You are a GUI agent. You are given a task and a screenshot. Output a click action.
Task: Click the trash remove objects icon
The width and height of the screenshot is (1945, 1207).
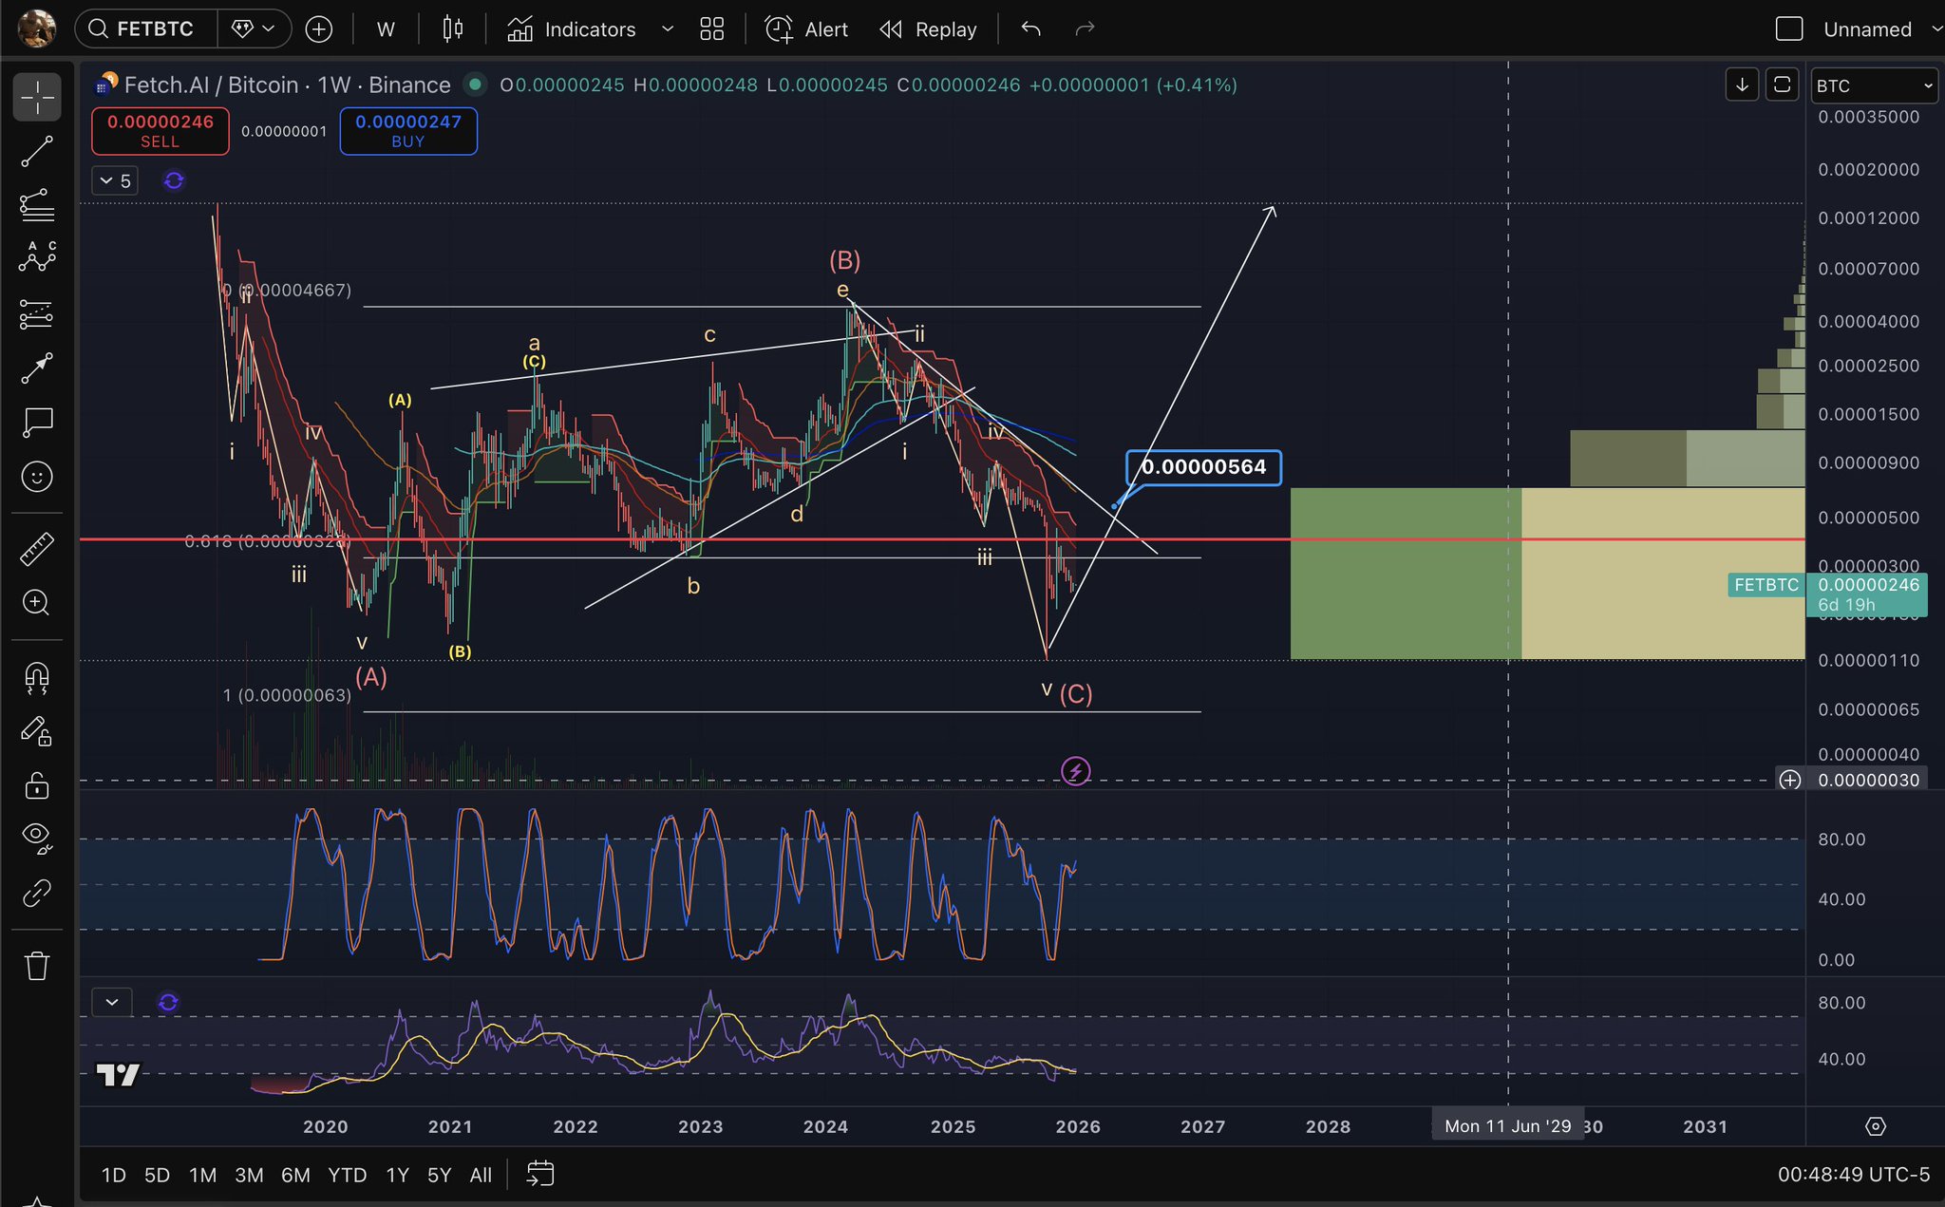[x=37, y=966]
